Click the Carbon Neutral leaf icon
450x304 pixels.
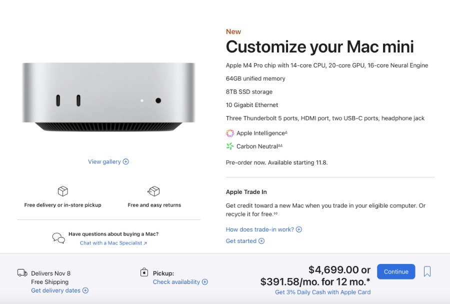point(230,146)
